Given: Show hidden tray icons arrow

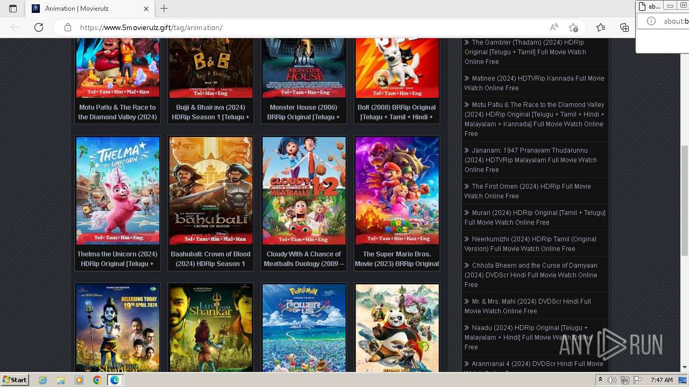Looking at the screenshot, I should point(600,380).
